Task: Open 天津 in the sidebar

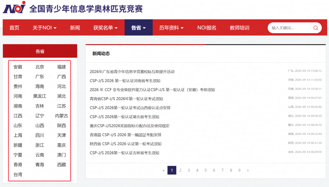Action: coord(62,135)
